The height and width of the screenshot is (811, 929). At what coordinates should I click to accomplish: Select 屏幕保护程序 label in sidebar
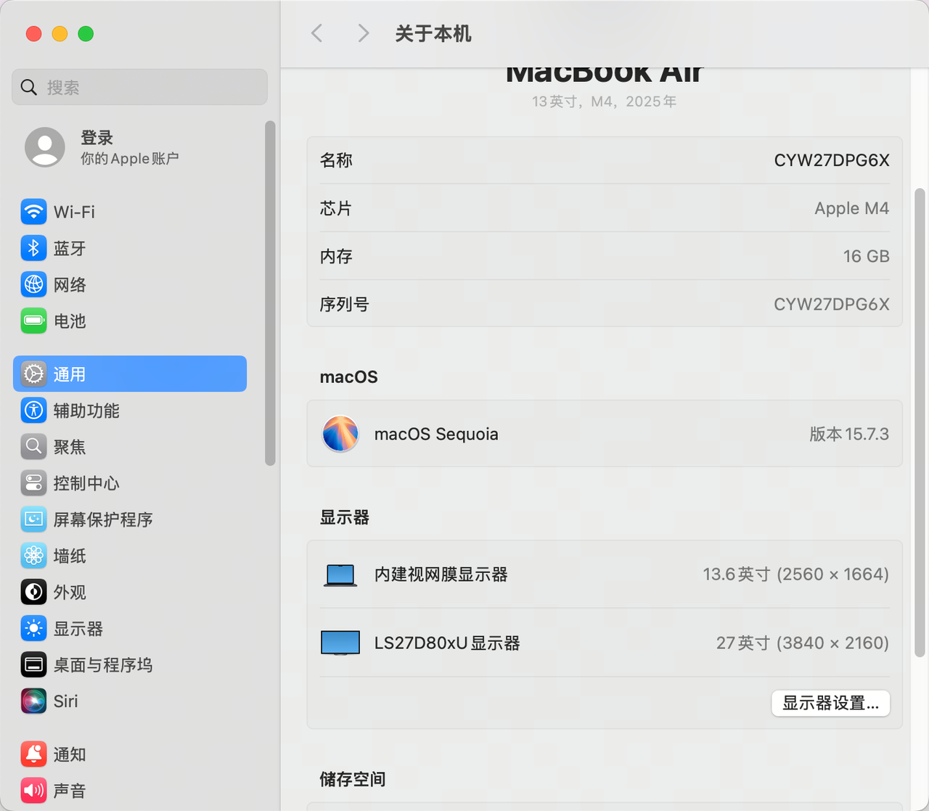point(103,519)
